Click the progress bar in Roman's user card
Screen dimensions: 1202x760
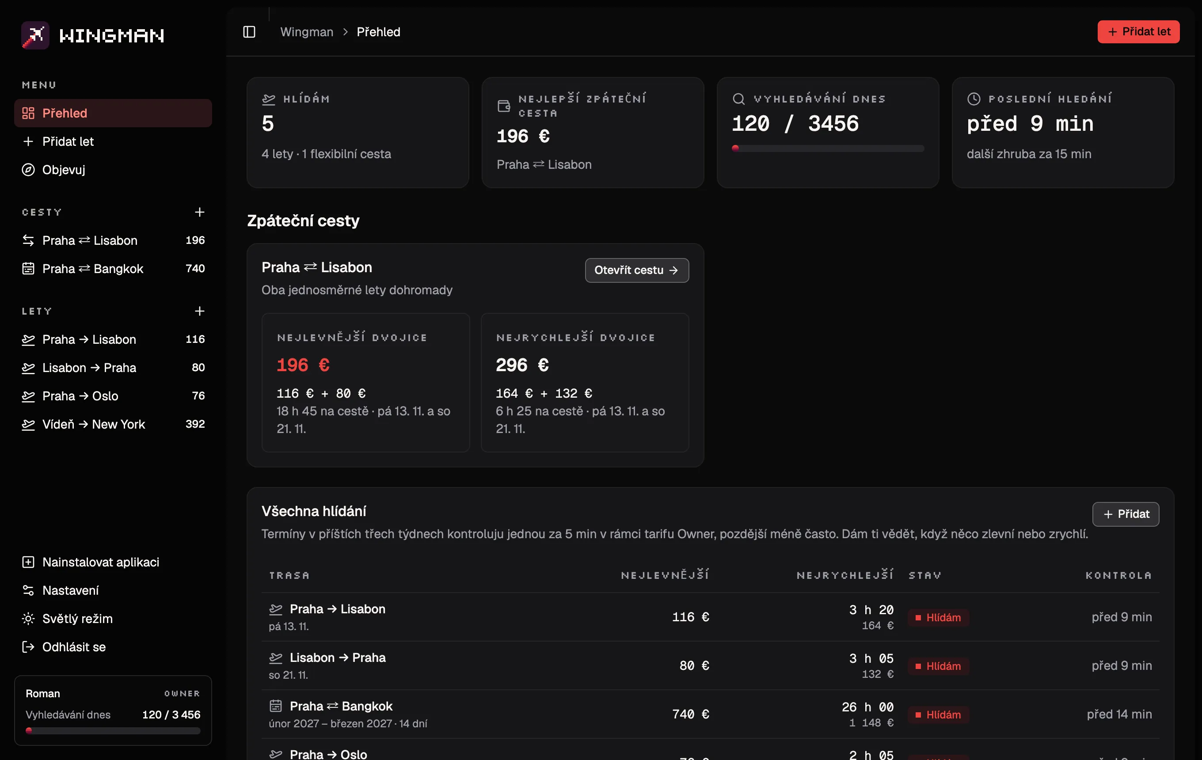pos(113,730)
